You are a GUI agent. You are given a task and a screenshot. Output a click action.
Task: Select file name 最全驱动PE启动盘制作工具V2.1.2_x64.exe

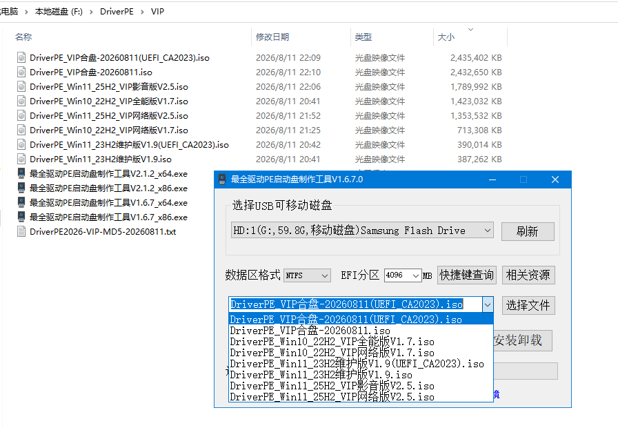108,173
